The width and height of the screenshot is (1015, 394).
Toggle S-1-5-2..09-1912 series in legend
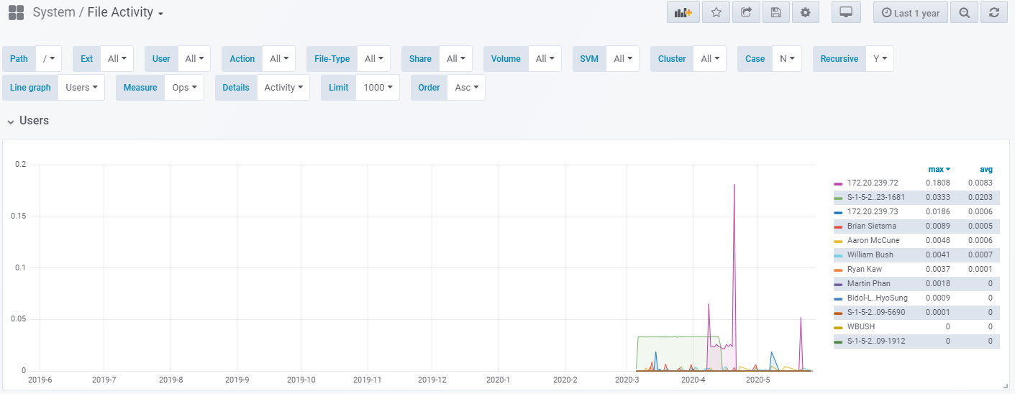click(876, 342)
